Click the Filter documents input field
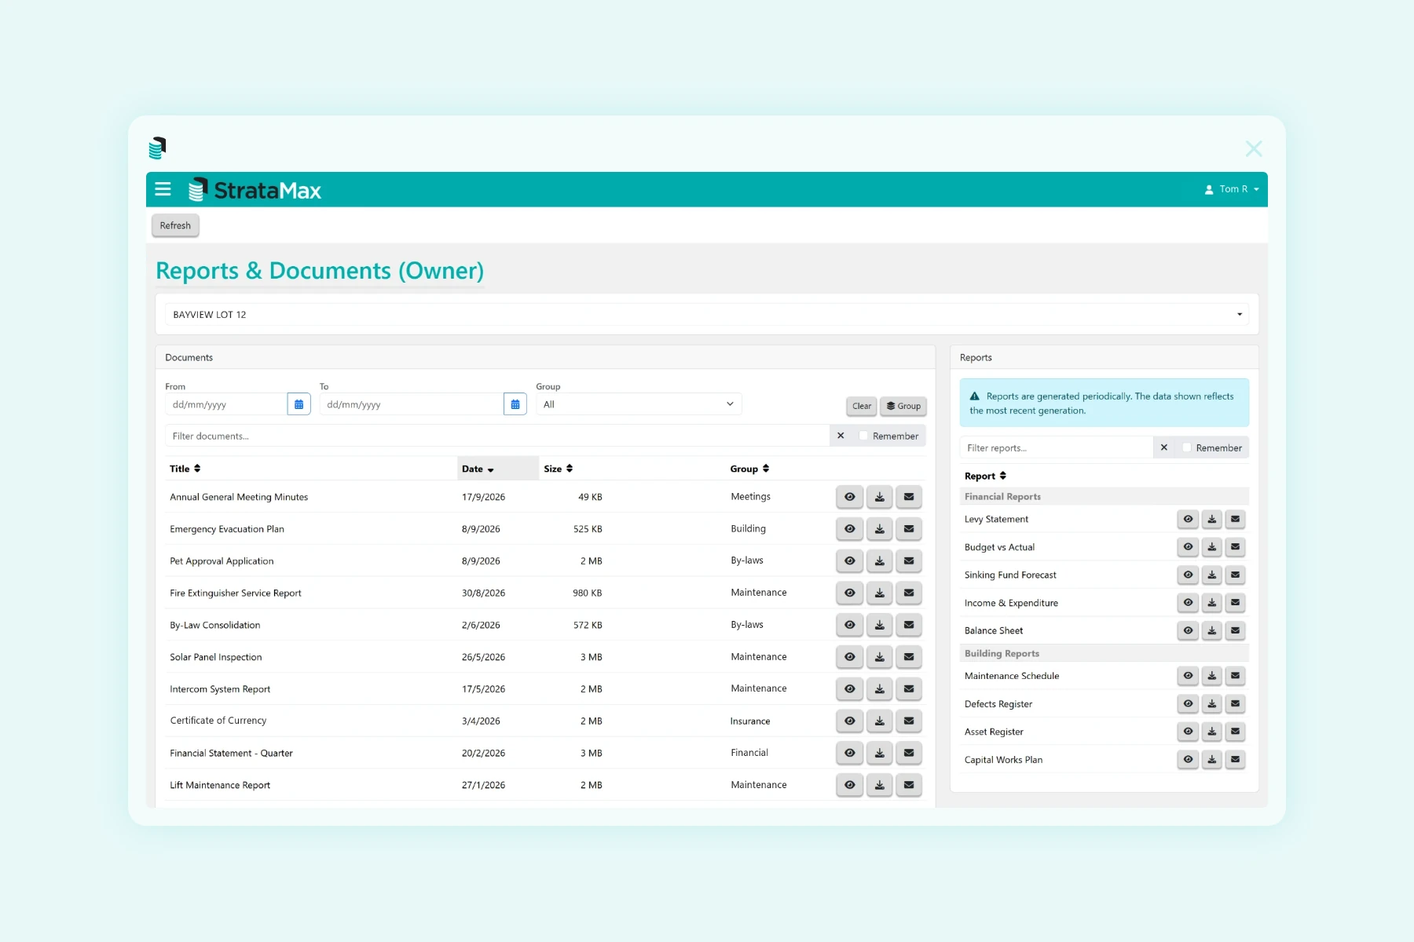1414x942 pixels. [x=498, y=436]
